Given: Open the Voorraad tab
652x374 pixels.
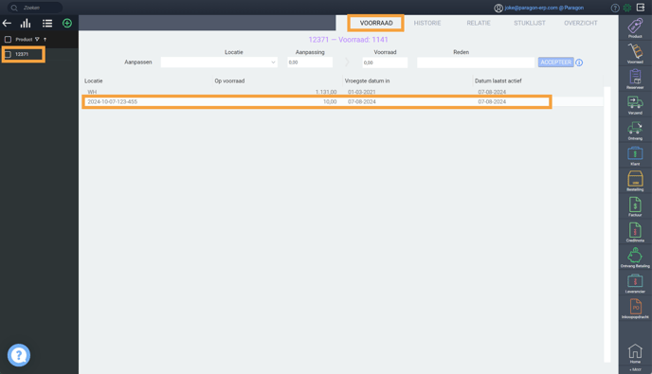Looking at the screenshot, I should pos(376,24).
